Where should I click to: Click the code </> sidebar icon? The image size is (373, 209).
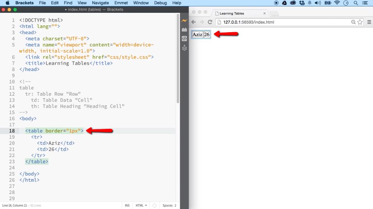coord(184,38)
